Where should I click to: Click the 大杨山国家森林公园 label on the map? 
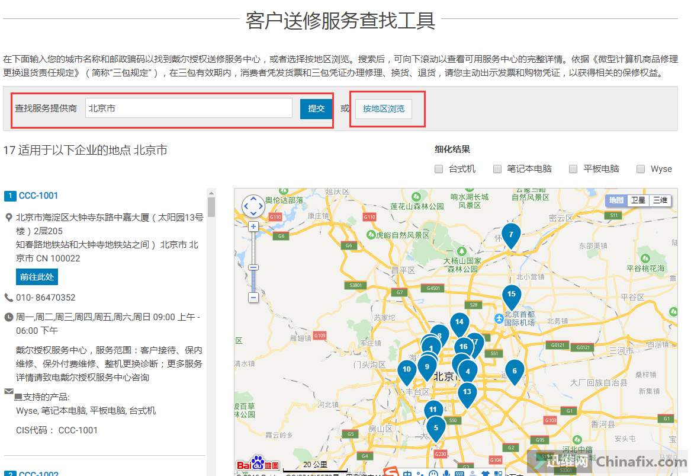point(462,265)
